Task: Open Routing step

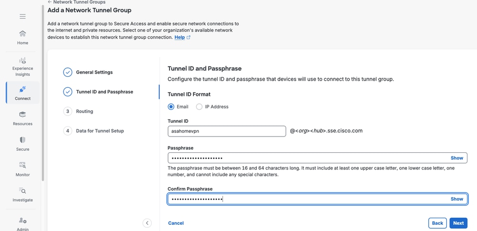Action: tap(85, 111)
